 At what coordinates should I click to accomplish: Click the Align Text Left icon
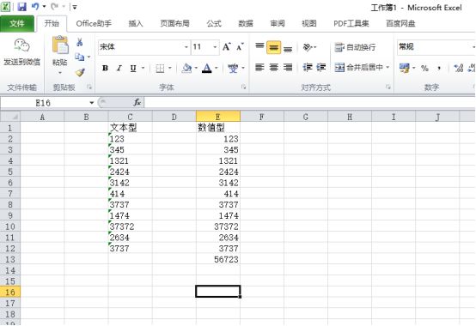259,68
